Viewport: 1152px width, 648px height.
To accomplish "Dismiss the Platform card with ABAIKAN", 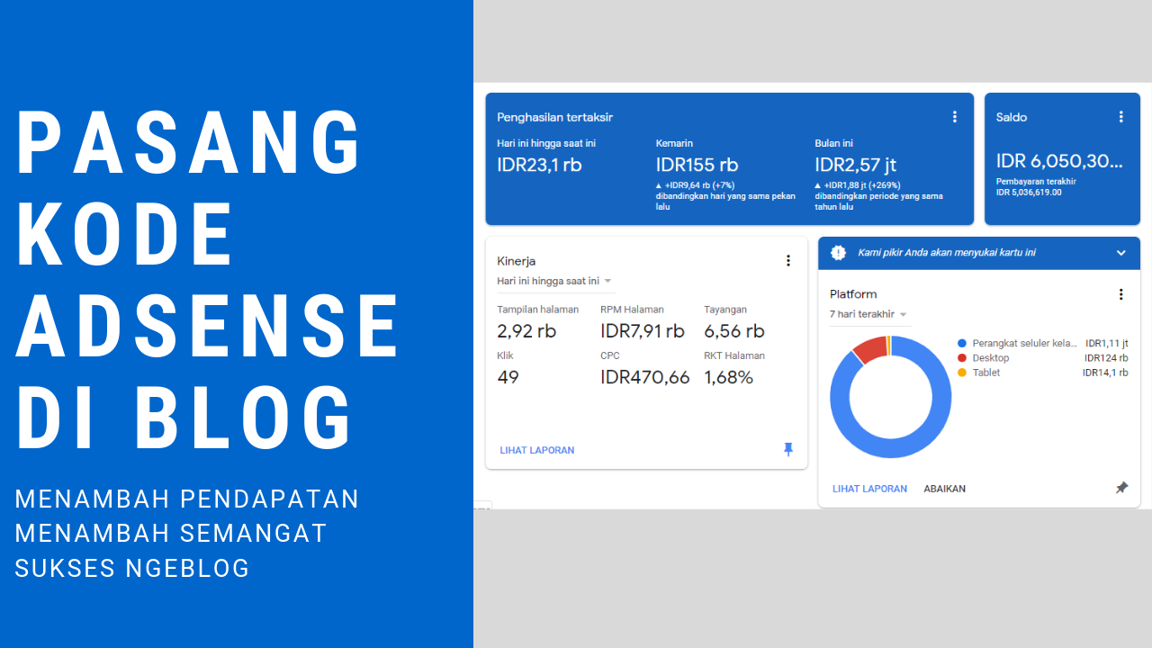I will (944, 488).
